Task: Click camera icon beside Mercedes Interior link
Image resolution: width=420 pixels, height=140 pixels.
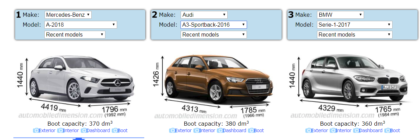Action: tap(60, 130)
